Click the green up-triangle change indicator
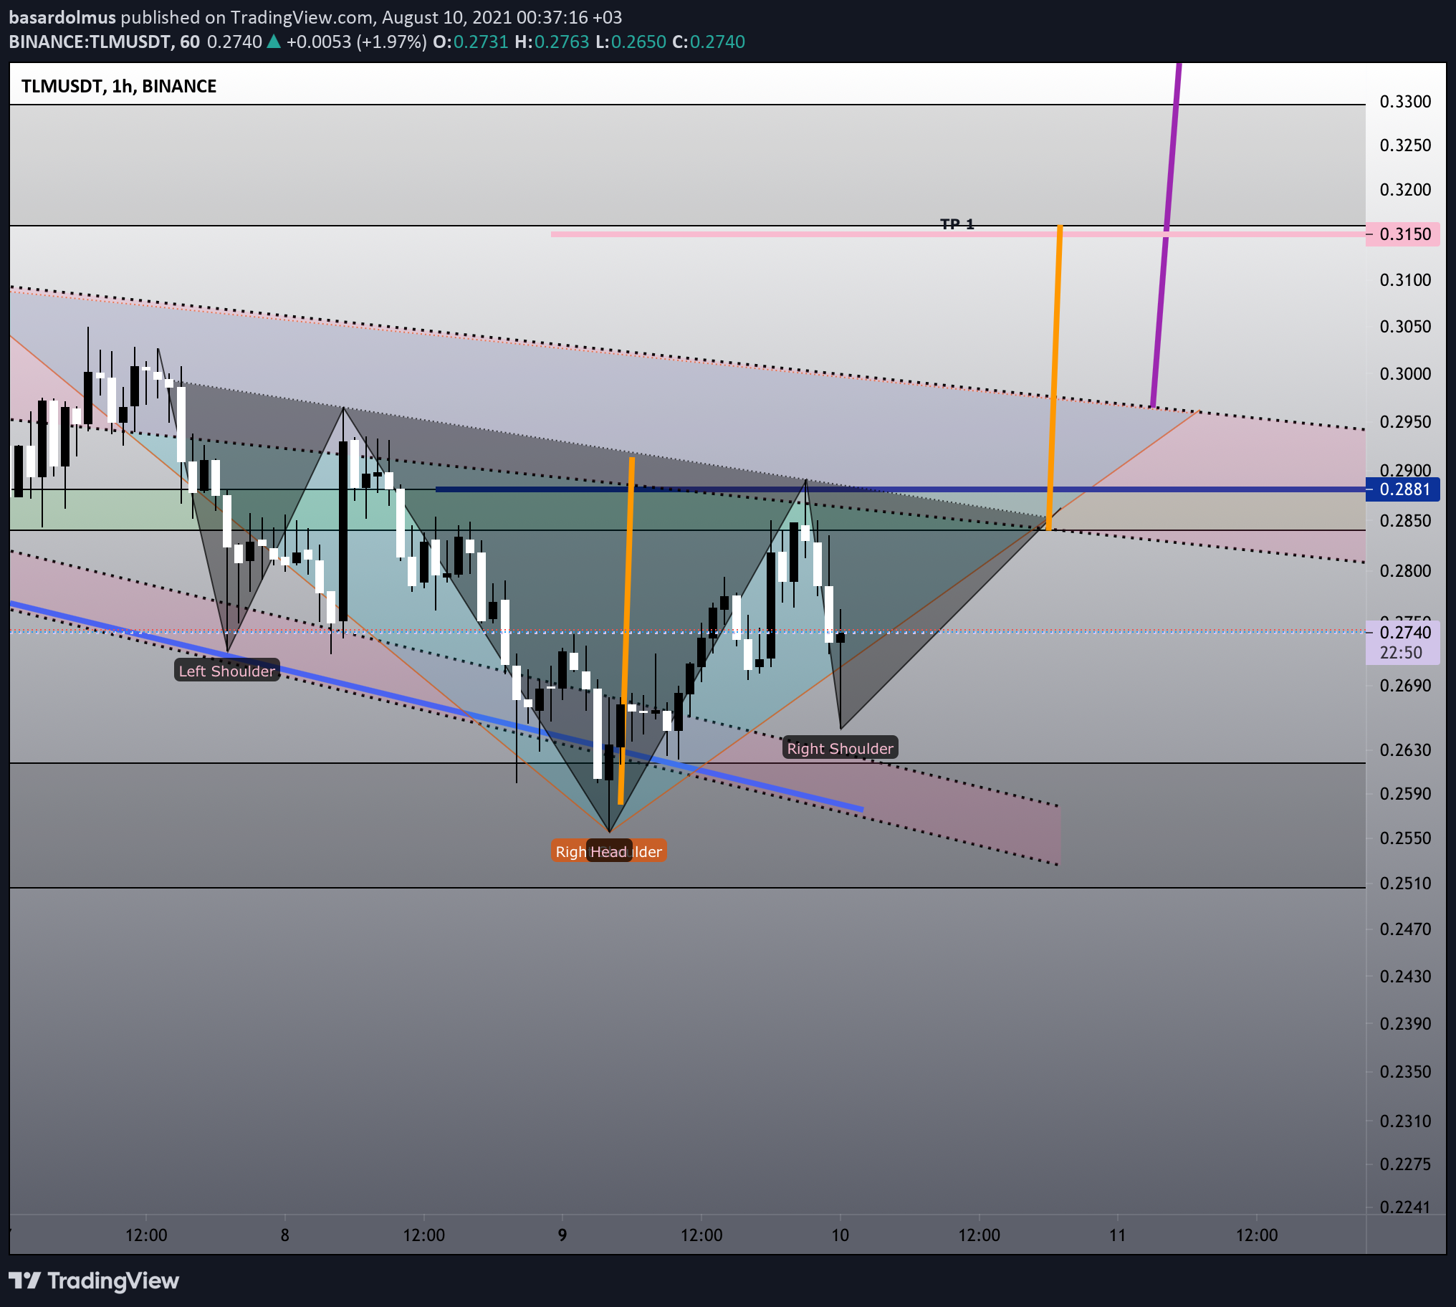This screenshot has height=1307, width=1456. point(274,42)
